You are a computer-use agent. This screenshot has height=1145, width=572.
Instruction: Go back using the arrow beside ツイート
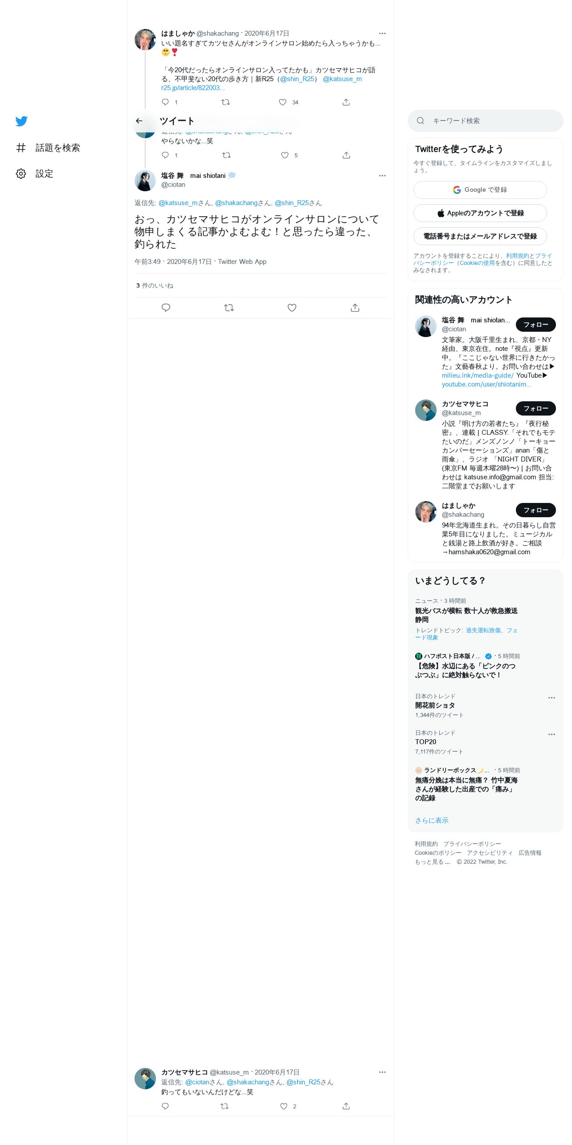point(139,121)
